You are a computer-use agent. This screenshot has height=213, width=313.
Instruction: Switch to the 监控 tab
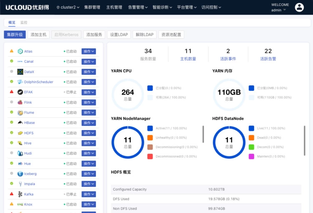click(24, 23)
